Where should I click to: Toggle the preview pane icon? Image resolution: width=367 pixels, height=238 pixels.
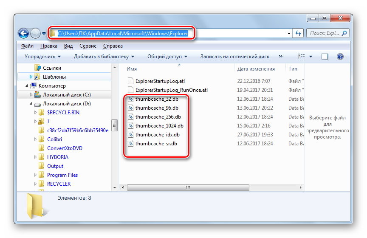coord(325,57)
